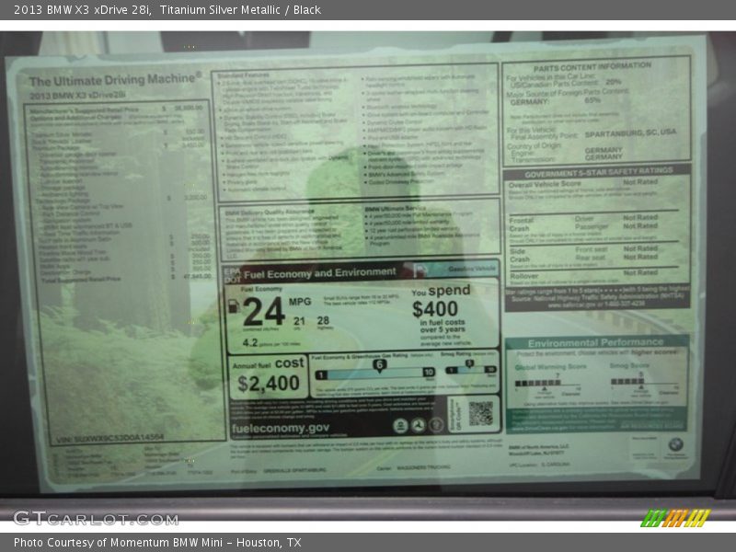Select the '$2,400' annual fuel cost
The image size is (736, 552).
coord(269,384)
